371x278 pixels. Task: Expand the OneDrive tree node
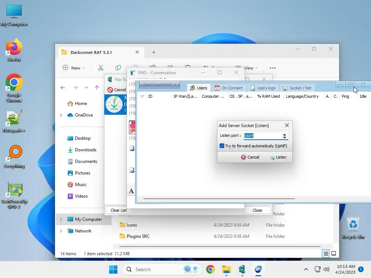pyautogui.click(x=61, y=115)
